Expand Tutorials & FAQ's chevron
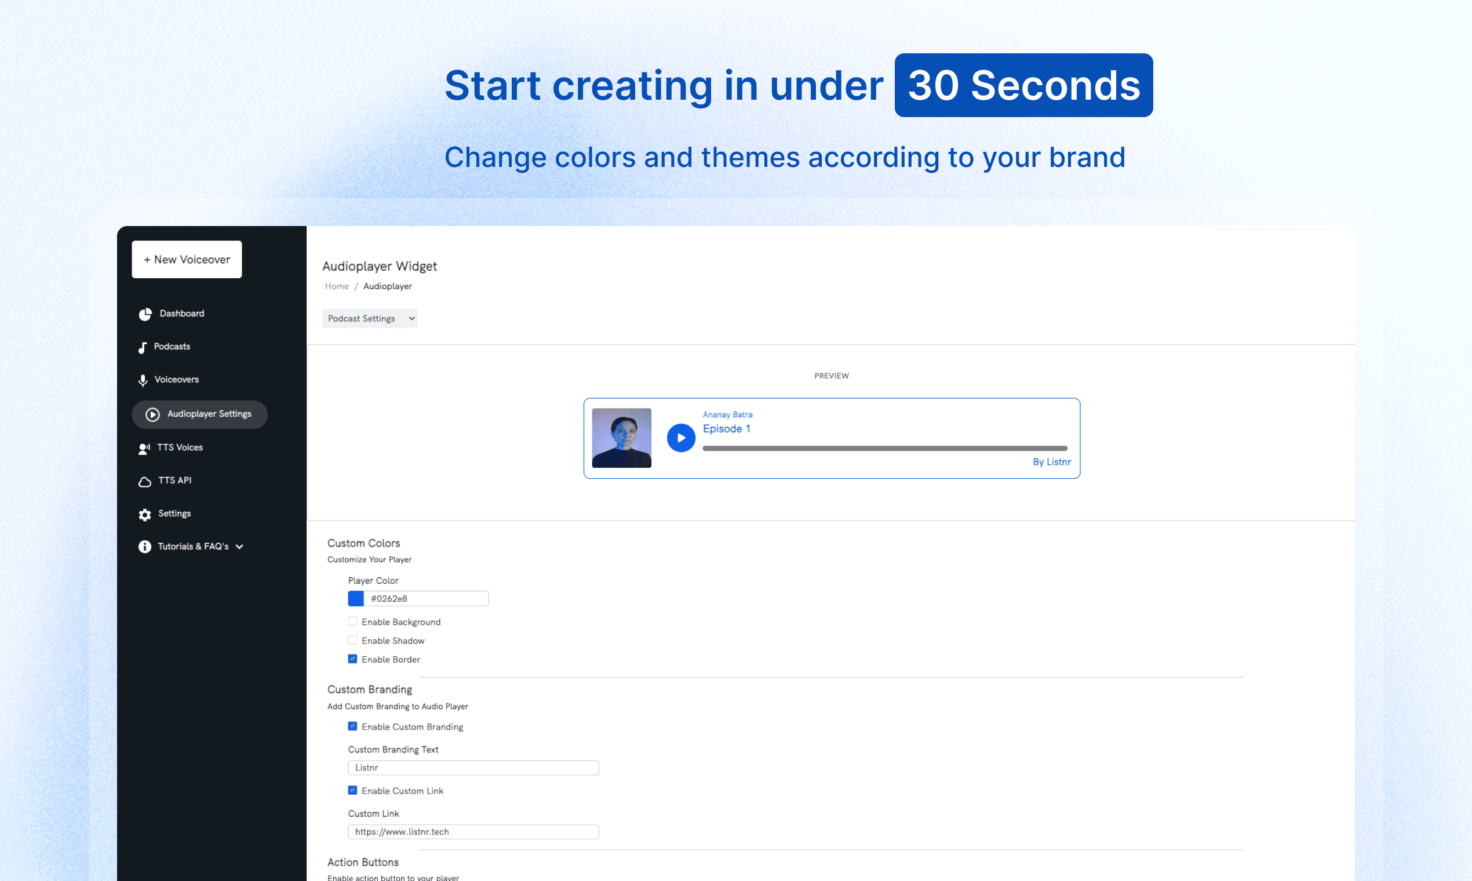 pyautogui.click(x=240, y=547)
